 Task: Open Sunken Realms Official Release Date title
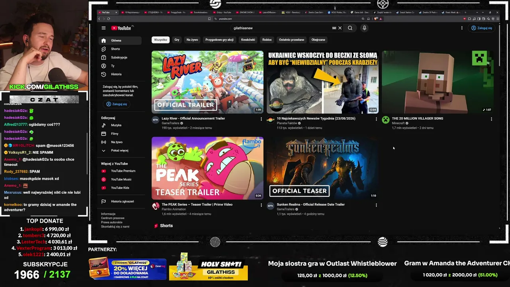pos(311,204)
